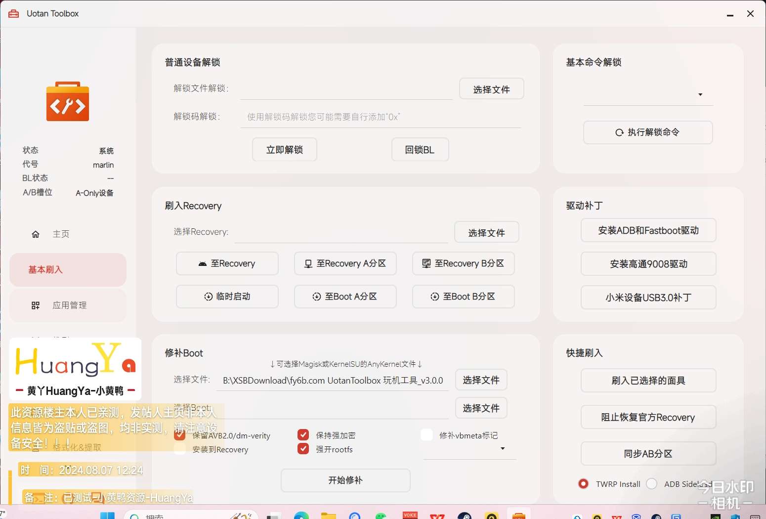Click 安装ADB和Fastboot驱动 button
The height and width of the screenshot is (519, 766).
[648, 230]
